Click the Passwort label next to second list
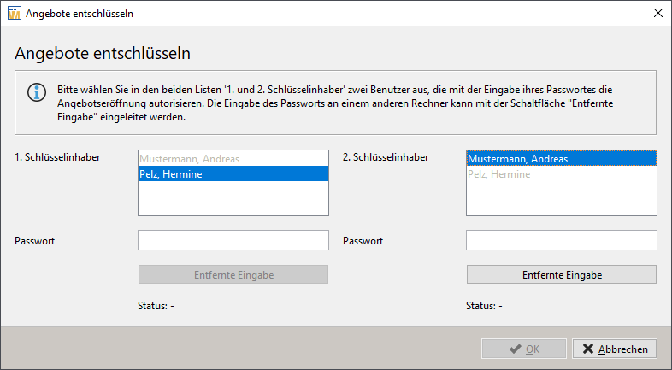The width and height of the screenshot is (672, 370). pyautogui.click(x=363, y=241)
